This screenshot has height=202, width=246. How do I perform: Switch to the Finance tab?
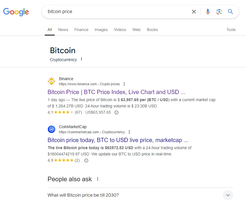[x=81, y=30]
